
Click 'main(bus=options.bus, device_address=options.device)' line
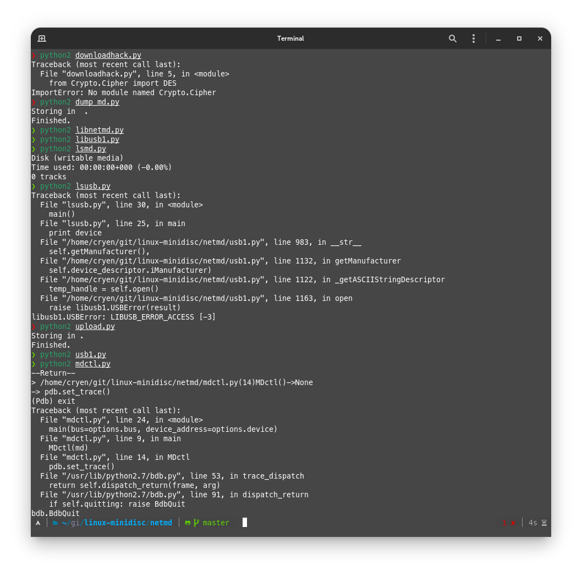[x=163, y=429]
